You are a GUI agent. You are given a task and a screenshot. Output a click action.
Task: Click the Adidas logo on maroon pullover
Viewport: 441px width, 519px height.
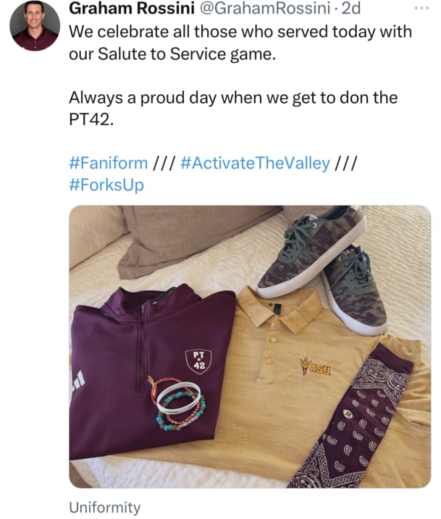click(x=78, y=380)
